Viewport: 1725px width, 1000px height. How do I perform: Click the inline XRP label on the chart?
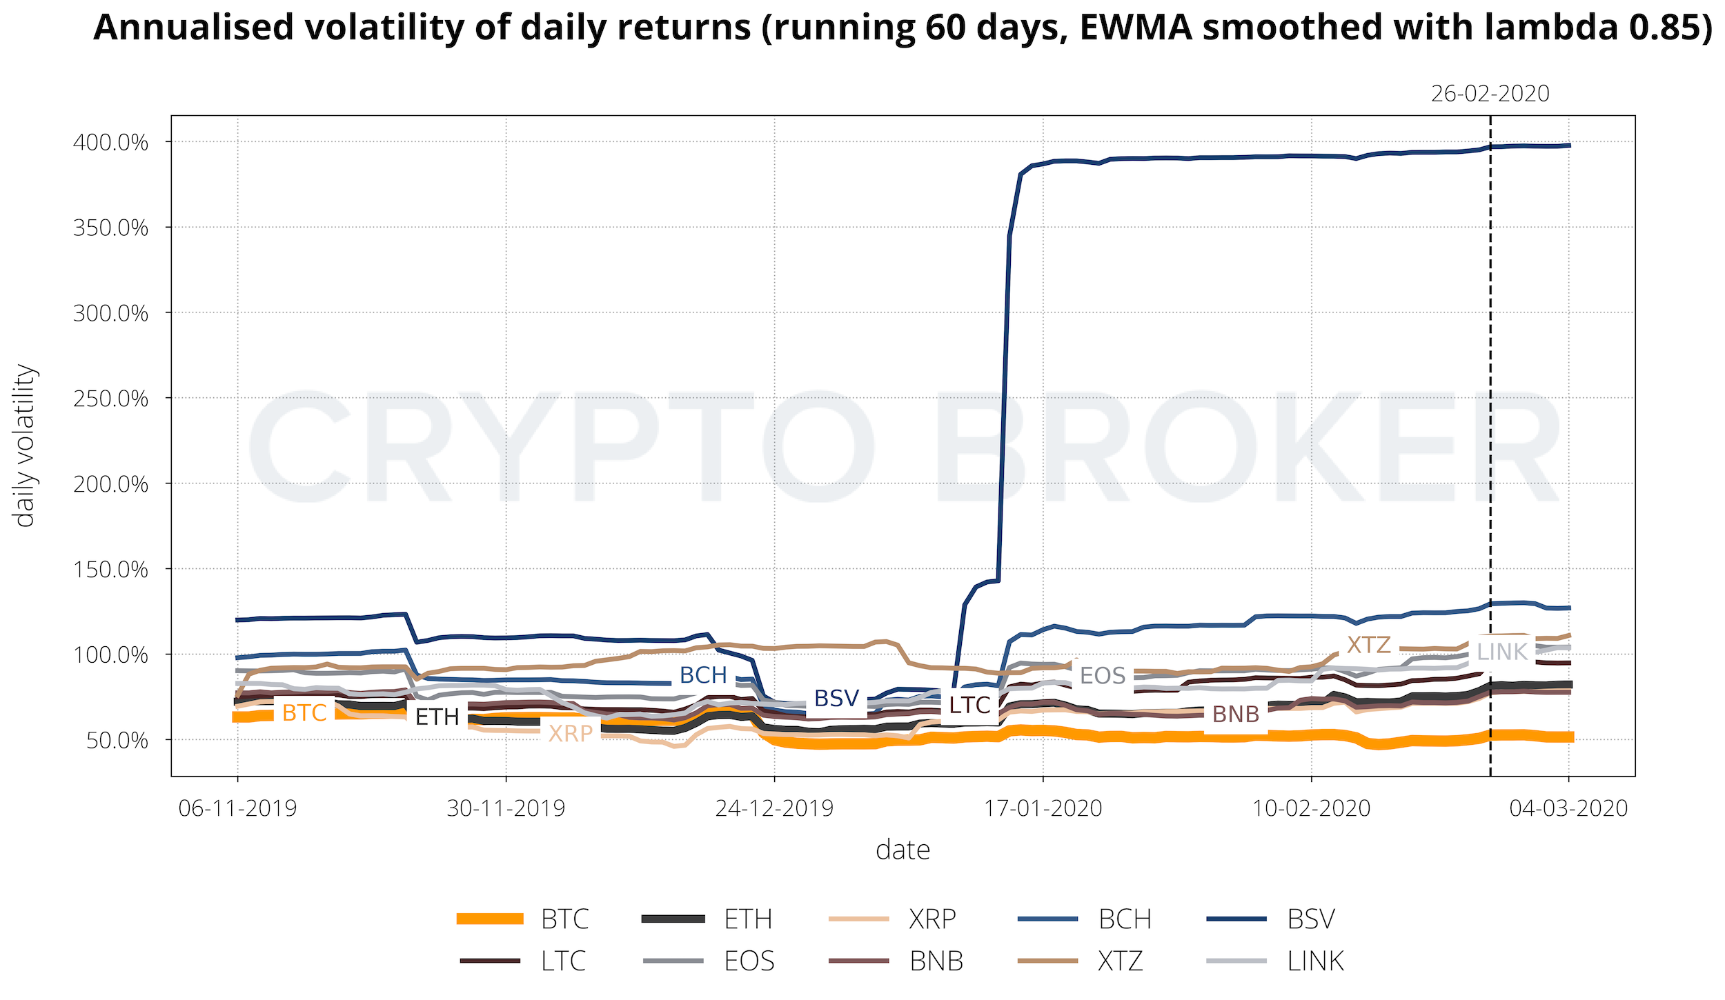coord(571,733)
